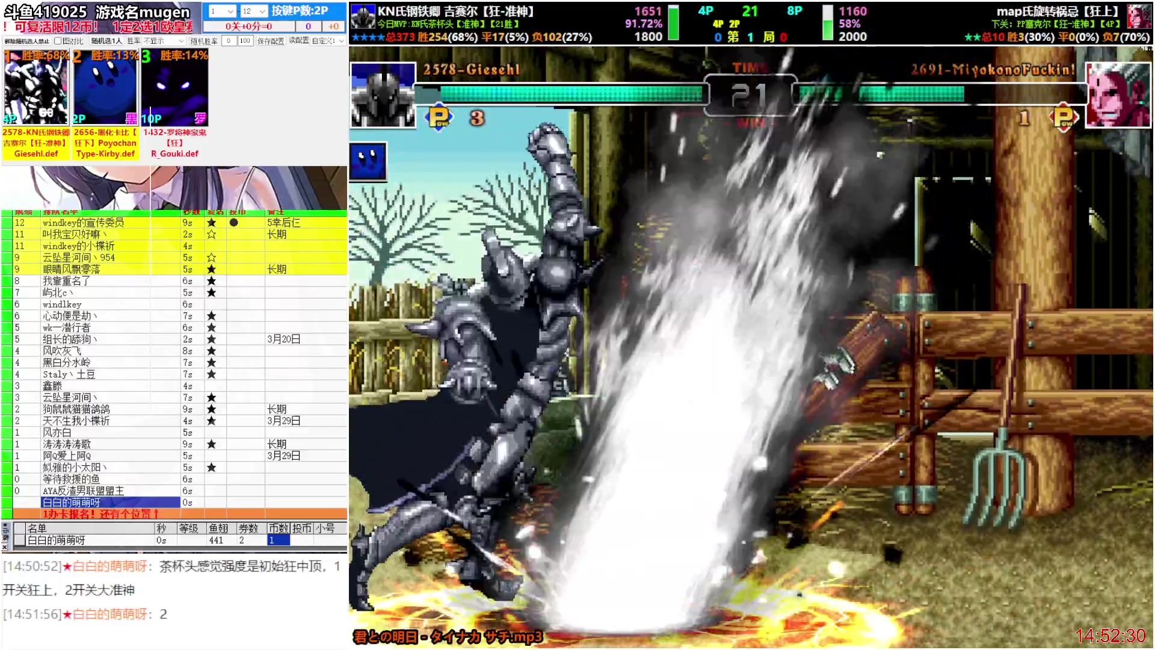This screenshot has width=1155, height=650.
Task: Click highlighted 白白的萌萌呀 queue entry
Action: click(x=111, y=503)
